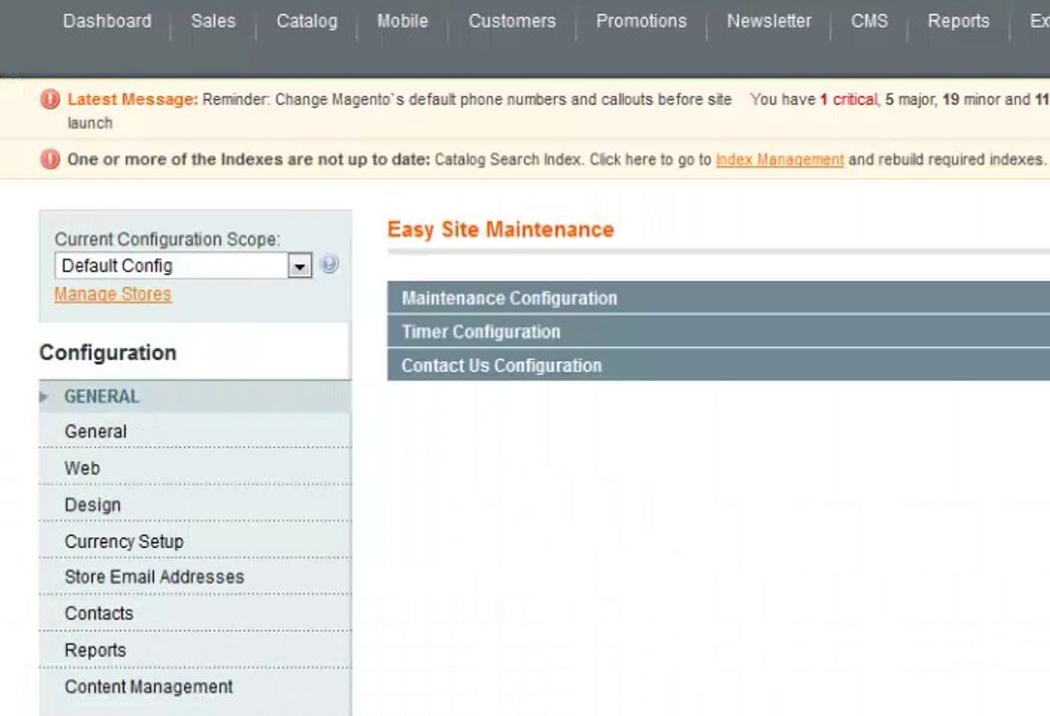Image resolution: width=1050 pixels, height=716 pixels.
Task: Open Store Email Addresses settings
Action: [195, 577]
